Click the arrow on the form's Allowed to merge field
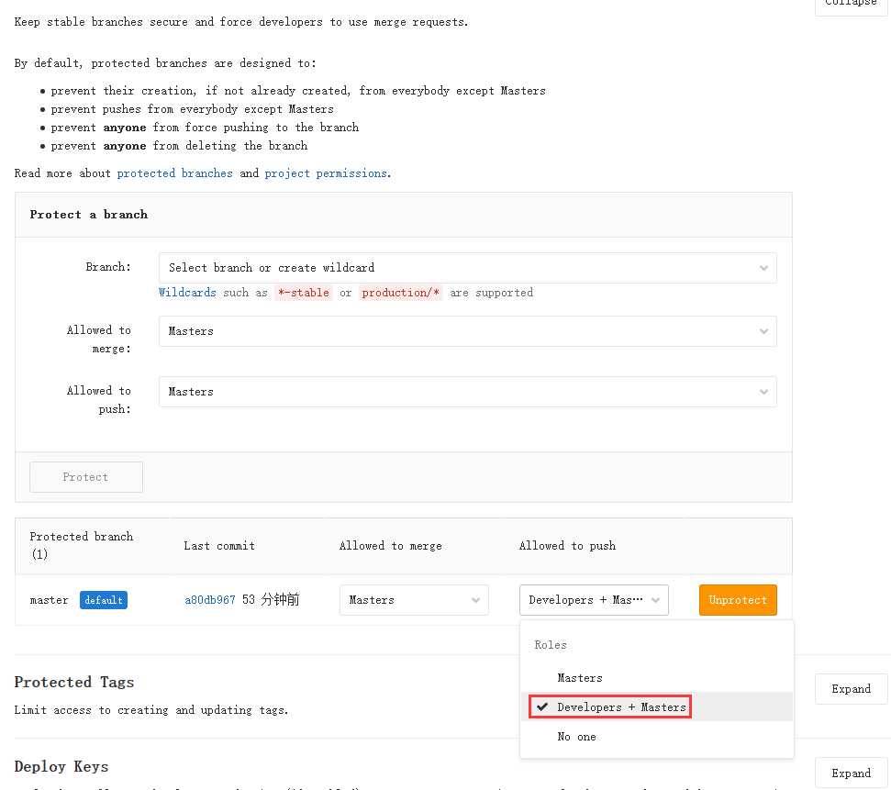Image resolution: width=891 pixels, height=790 pixels. coord(763,331)
